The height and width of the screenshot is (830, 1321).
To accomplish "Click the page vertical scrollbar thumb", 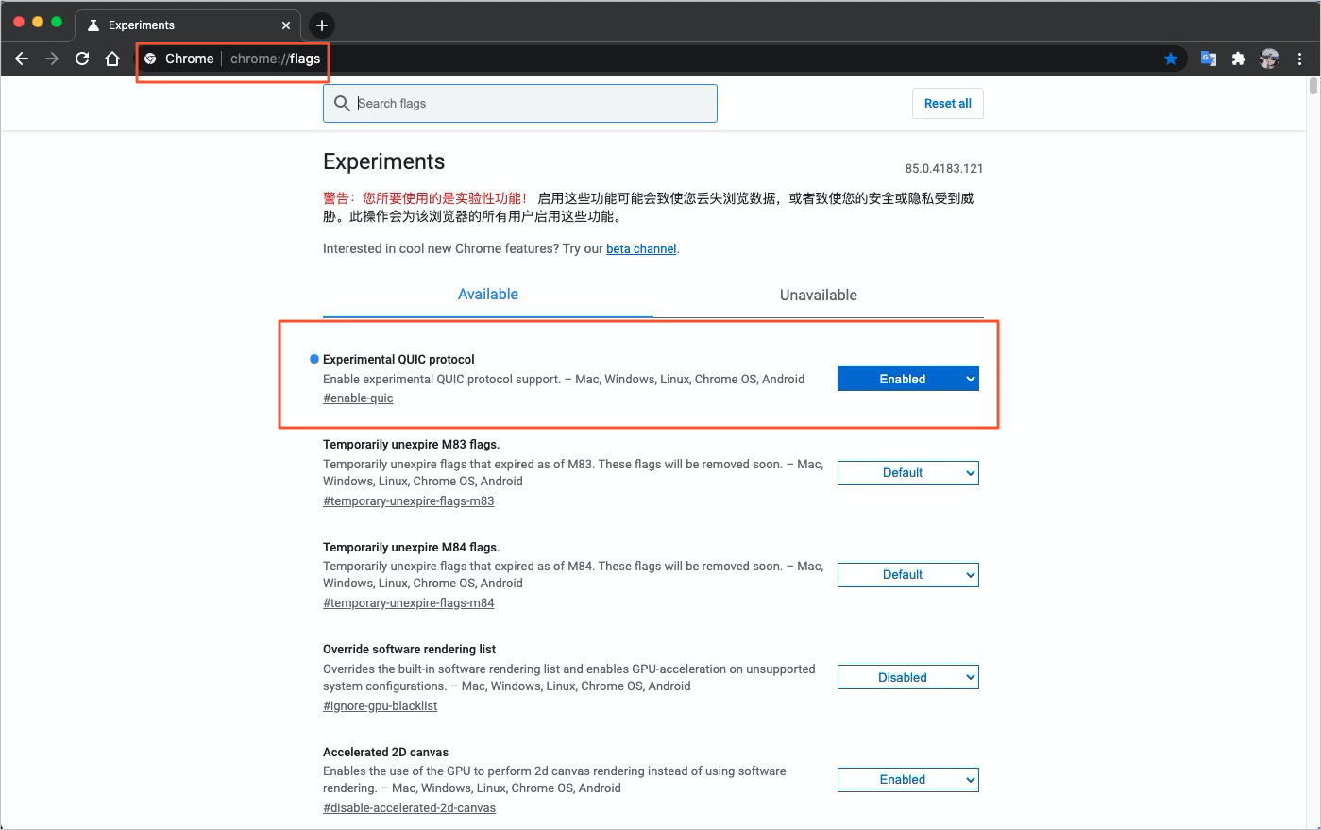I will coord(1313,87).
